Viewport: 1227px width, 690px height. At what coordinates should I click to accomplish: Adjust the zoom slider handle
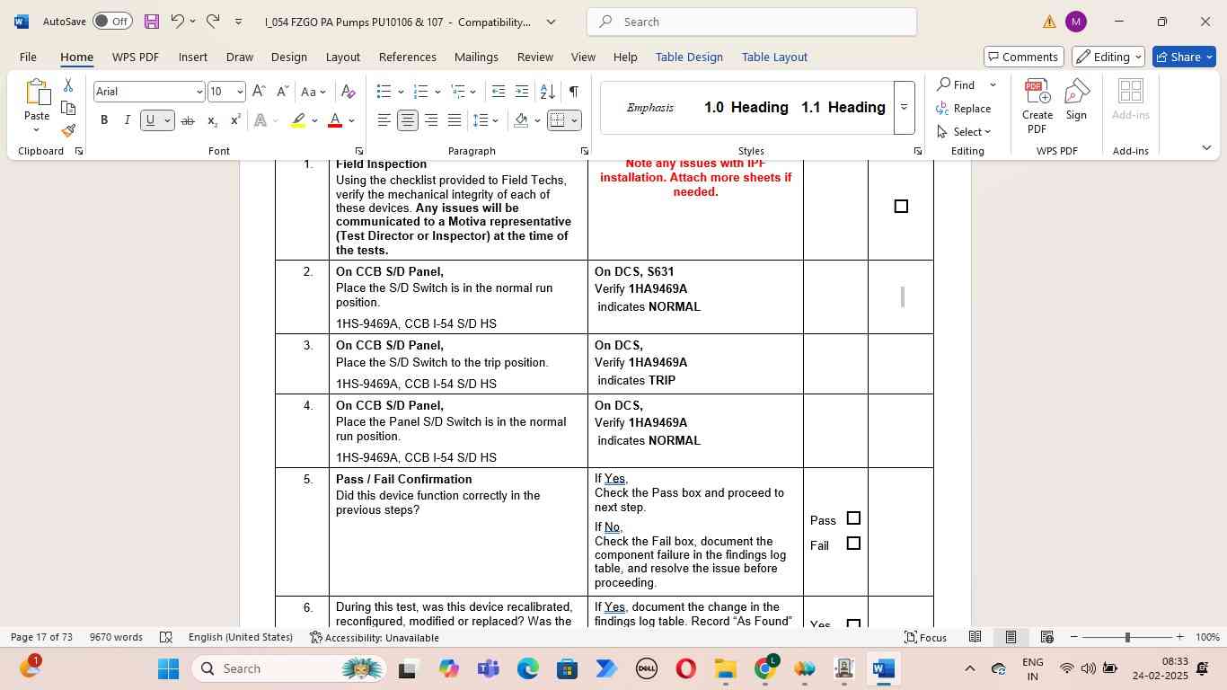coord(1127,637)
